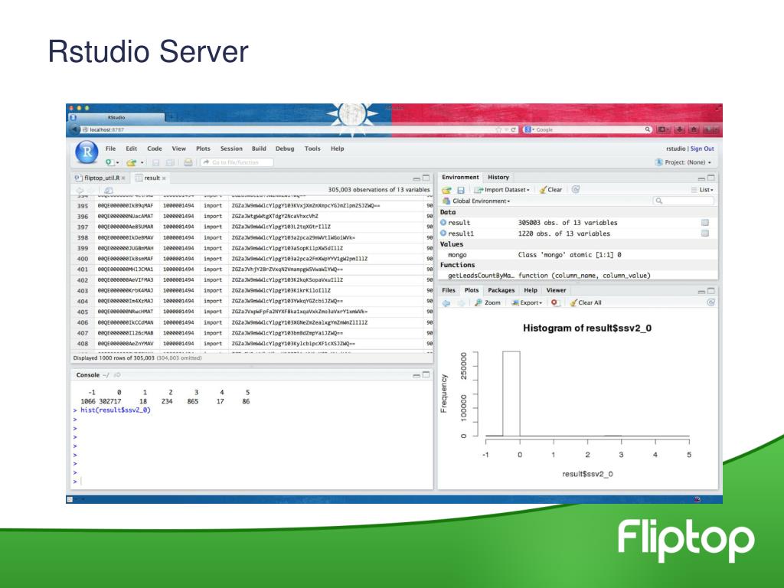Close the result data viewer tab

click(164, 178)
